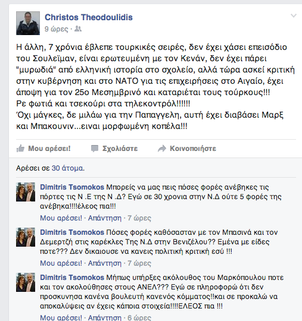Open Dimitris Tsomokos avatar on the first comment
Screen dimensions: 302x321
pyautogui.click(x=26, y=192)
